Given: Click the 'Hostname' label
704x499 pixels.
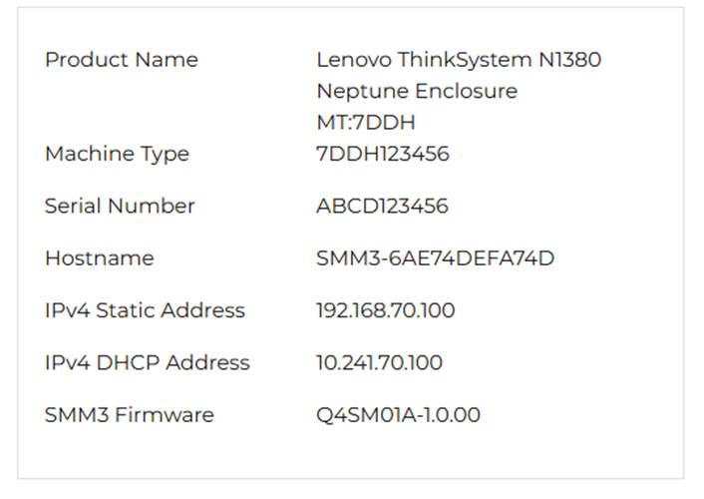Looking at the screenshot, I should (100, 258).
